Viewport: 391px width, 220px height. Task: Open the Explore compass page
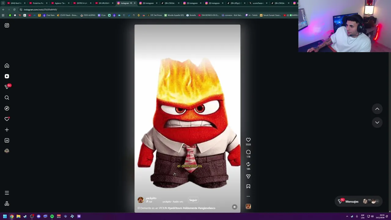coord(7,108)
